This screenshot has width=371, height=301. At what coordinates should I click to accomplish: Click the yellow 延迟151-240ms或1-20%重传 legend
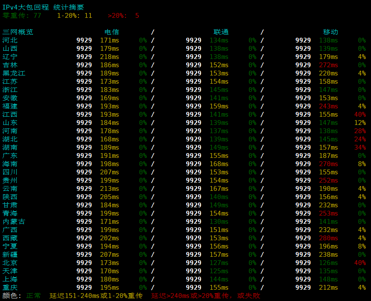tap(96, 296)
